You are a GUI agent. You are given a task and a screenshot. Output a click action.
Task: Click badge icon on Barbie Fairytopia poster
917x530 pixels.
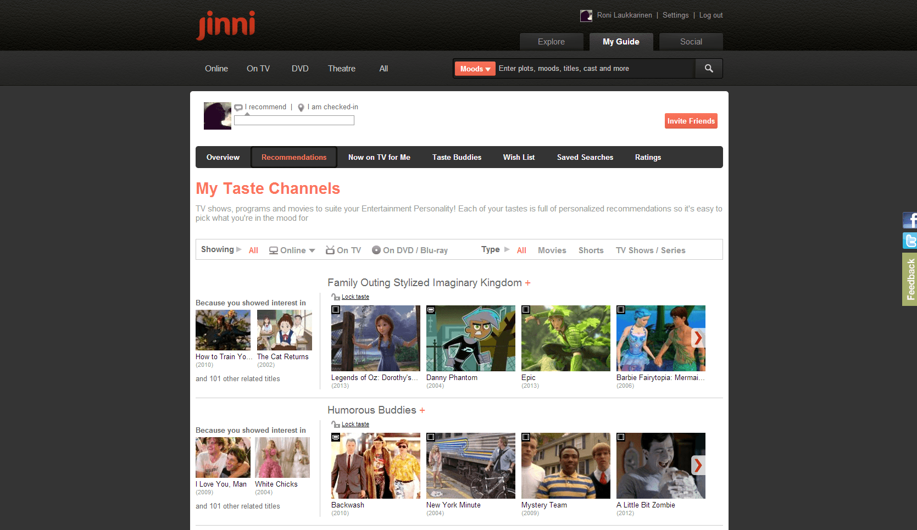pyautogui.click(x=621, y=310)
